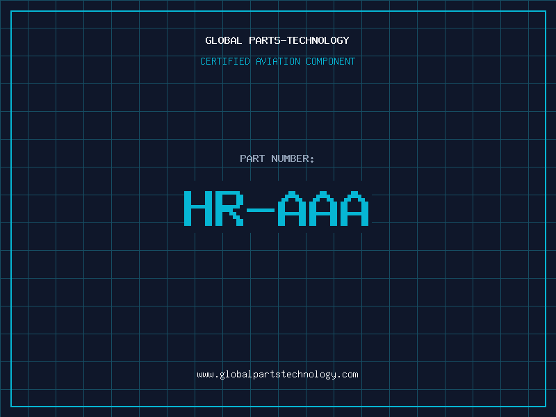Image resolution: width=556 pixels, height=417 pixels.
Task: Click the middle A in HR-AAA
Action: 322,208
